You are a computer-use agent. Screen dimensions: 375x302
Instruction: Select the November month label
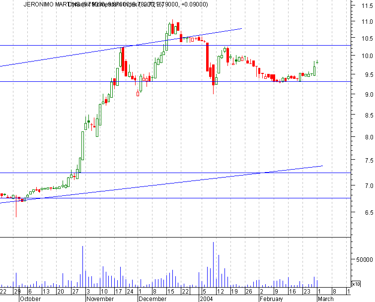(x=100, y=299)
